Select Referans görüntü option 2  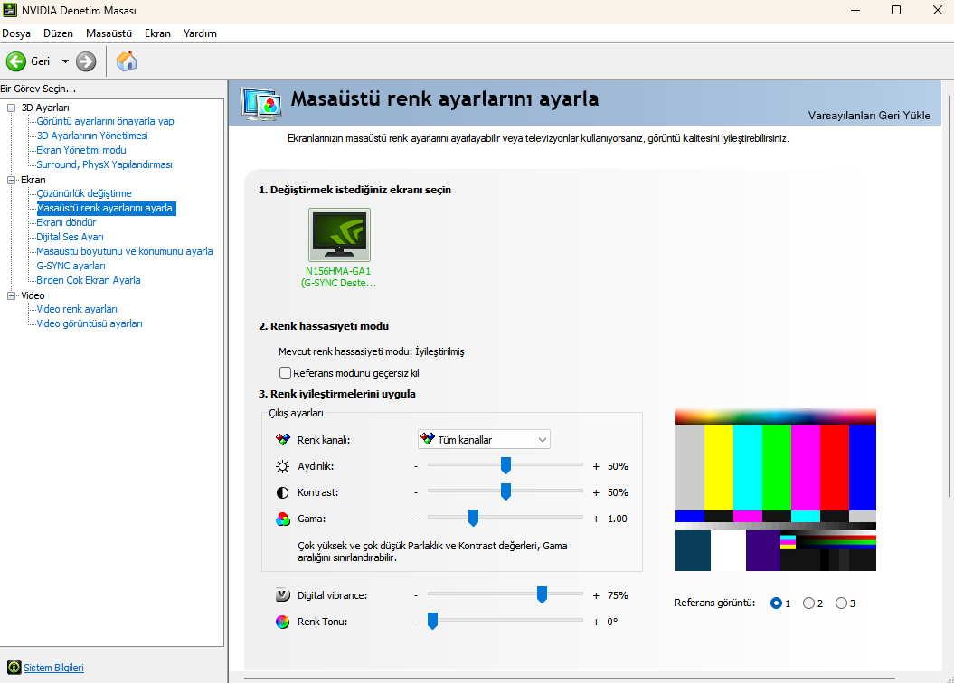coord(808,603)
